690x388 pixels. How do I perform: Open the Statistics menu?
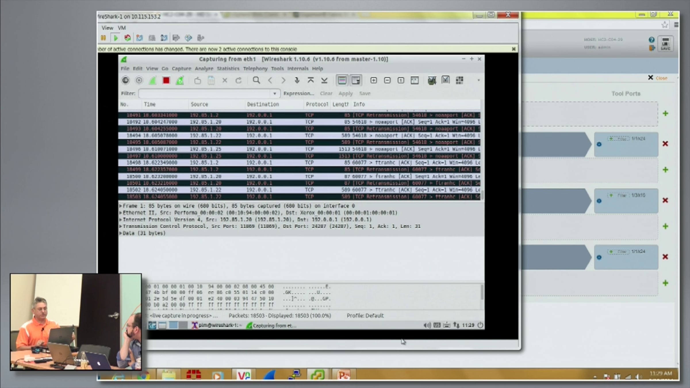(228, 69)
